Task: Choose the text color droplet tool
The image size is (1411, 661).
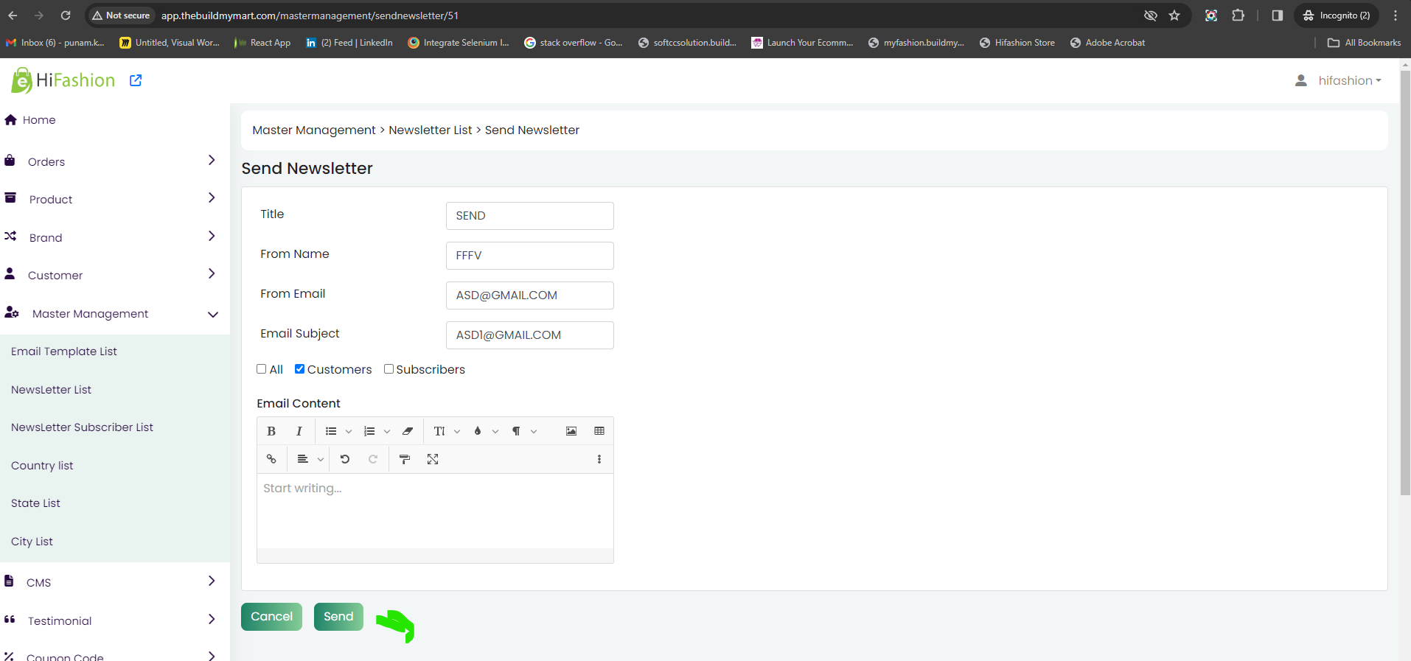Action: coord(478,431)
